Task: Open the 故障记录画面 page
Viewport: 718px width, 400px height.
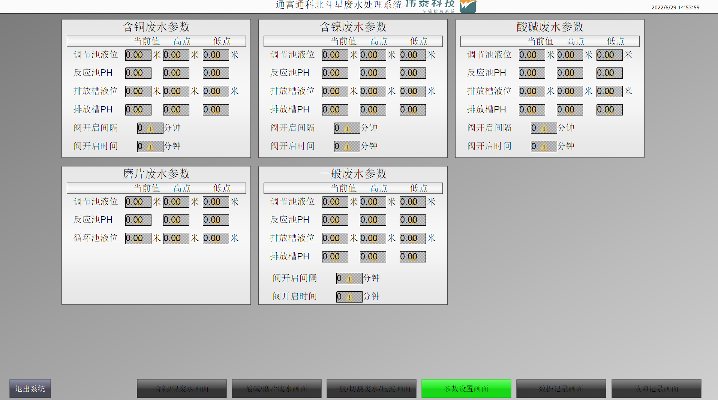Action: click(656, 388)
